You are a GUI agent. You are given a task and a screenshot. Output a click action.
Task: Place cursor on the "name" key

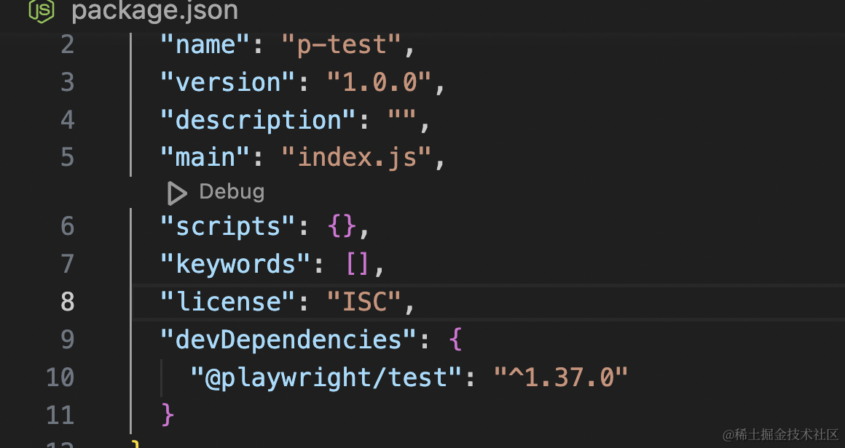pyautogui.click(x=206, y=44)
